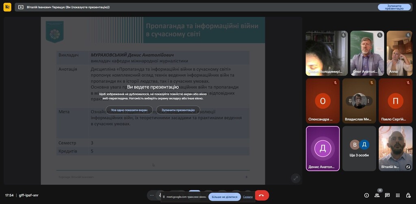
Task: Open the three-dot more options menu
Action: click(152, 195)
